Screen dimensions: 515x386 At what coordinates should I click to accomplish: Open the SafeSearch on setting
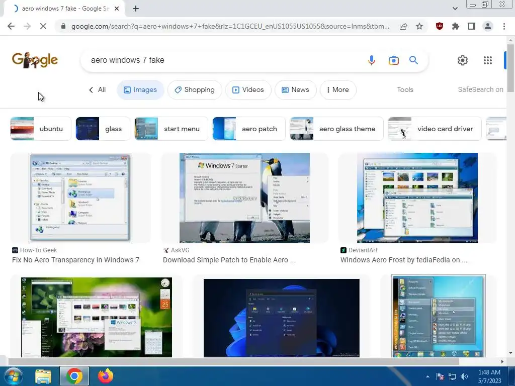point(480,89)
